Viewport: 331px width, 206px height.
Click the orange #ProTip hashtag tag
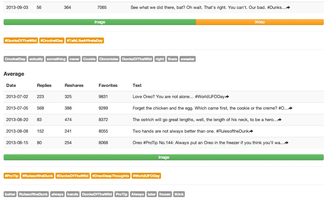click(x=12, y=176)
